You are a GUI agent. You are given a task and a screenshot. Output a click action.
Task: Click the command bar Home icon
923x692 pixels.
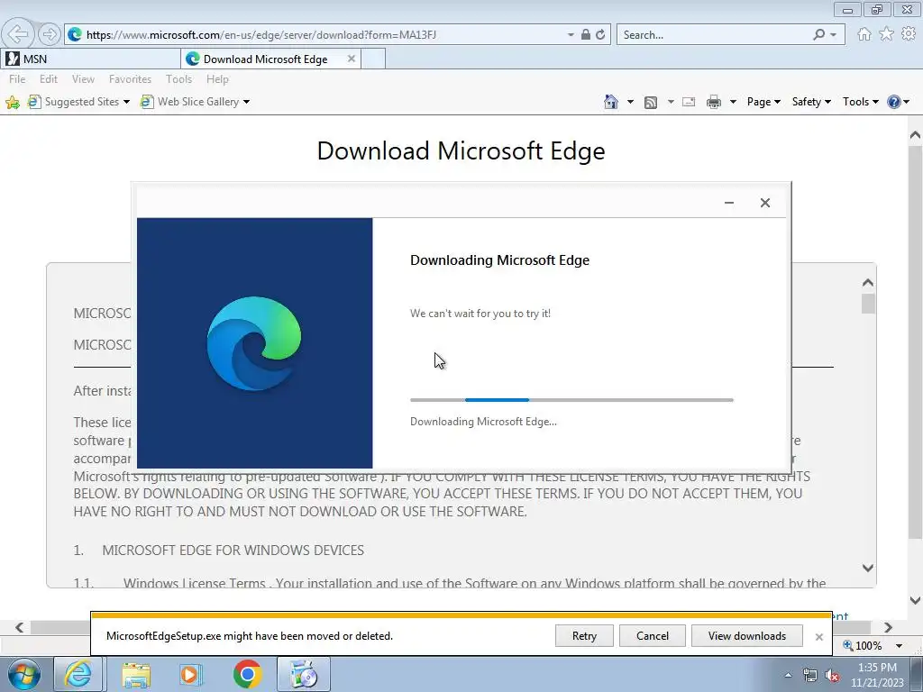point(611,102)
